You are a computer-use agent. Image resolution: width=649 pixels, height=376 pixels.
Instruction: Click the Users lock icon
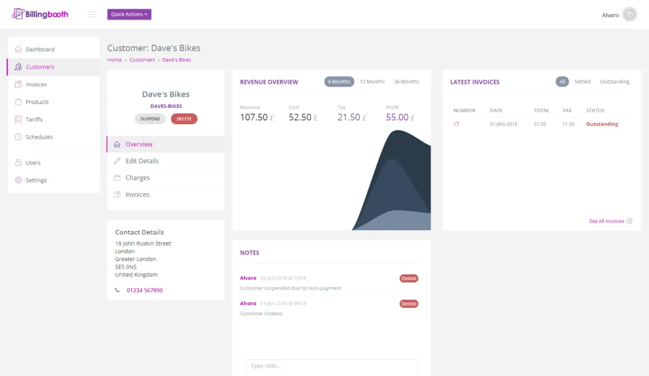click(18, 163)
